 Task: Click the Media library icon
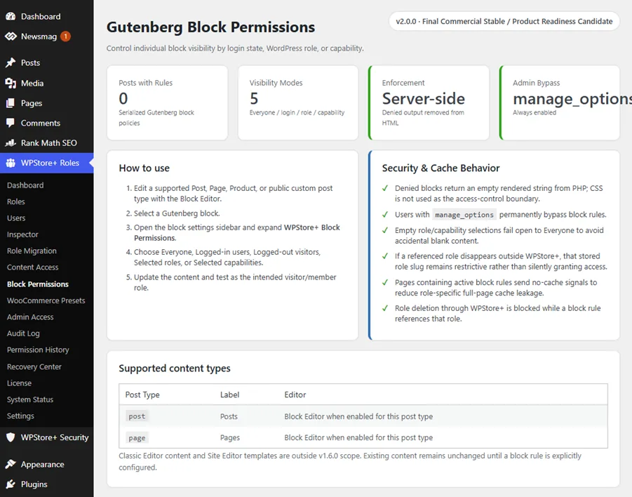click(11, 83)
